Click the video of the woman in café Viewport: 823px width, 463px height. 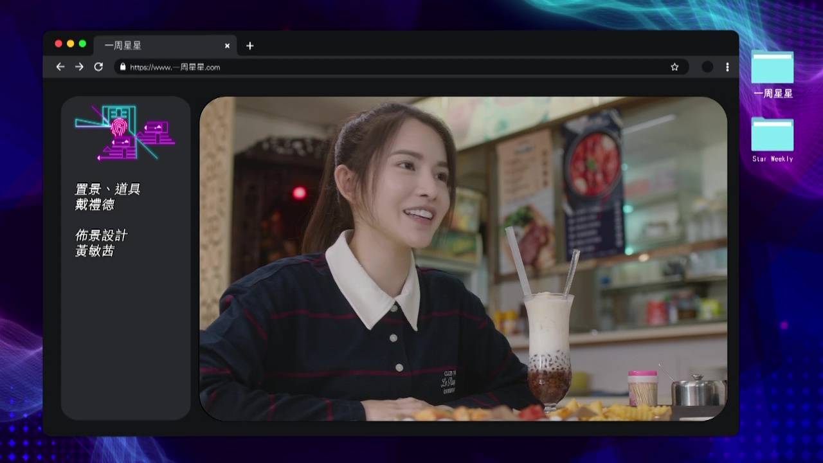tap(463, 259)
